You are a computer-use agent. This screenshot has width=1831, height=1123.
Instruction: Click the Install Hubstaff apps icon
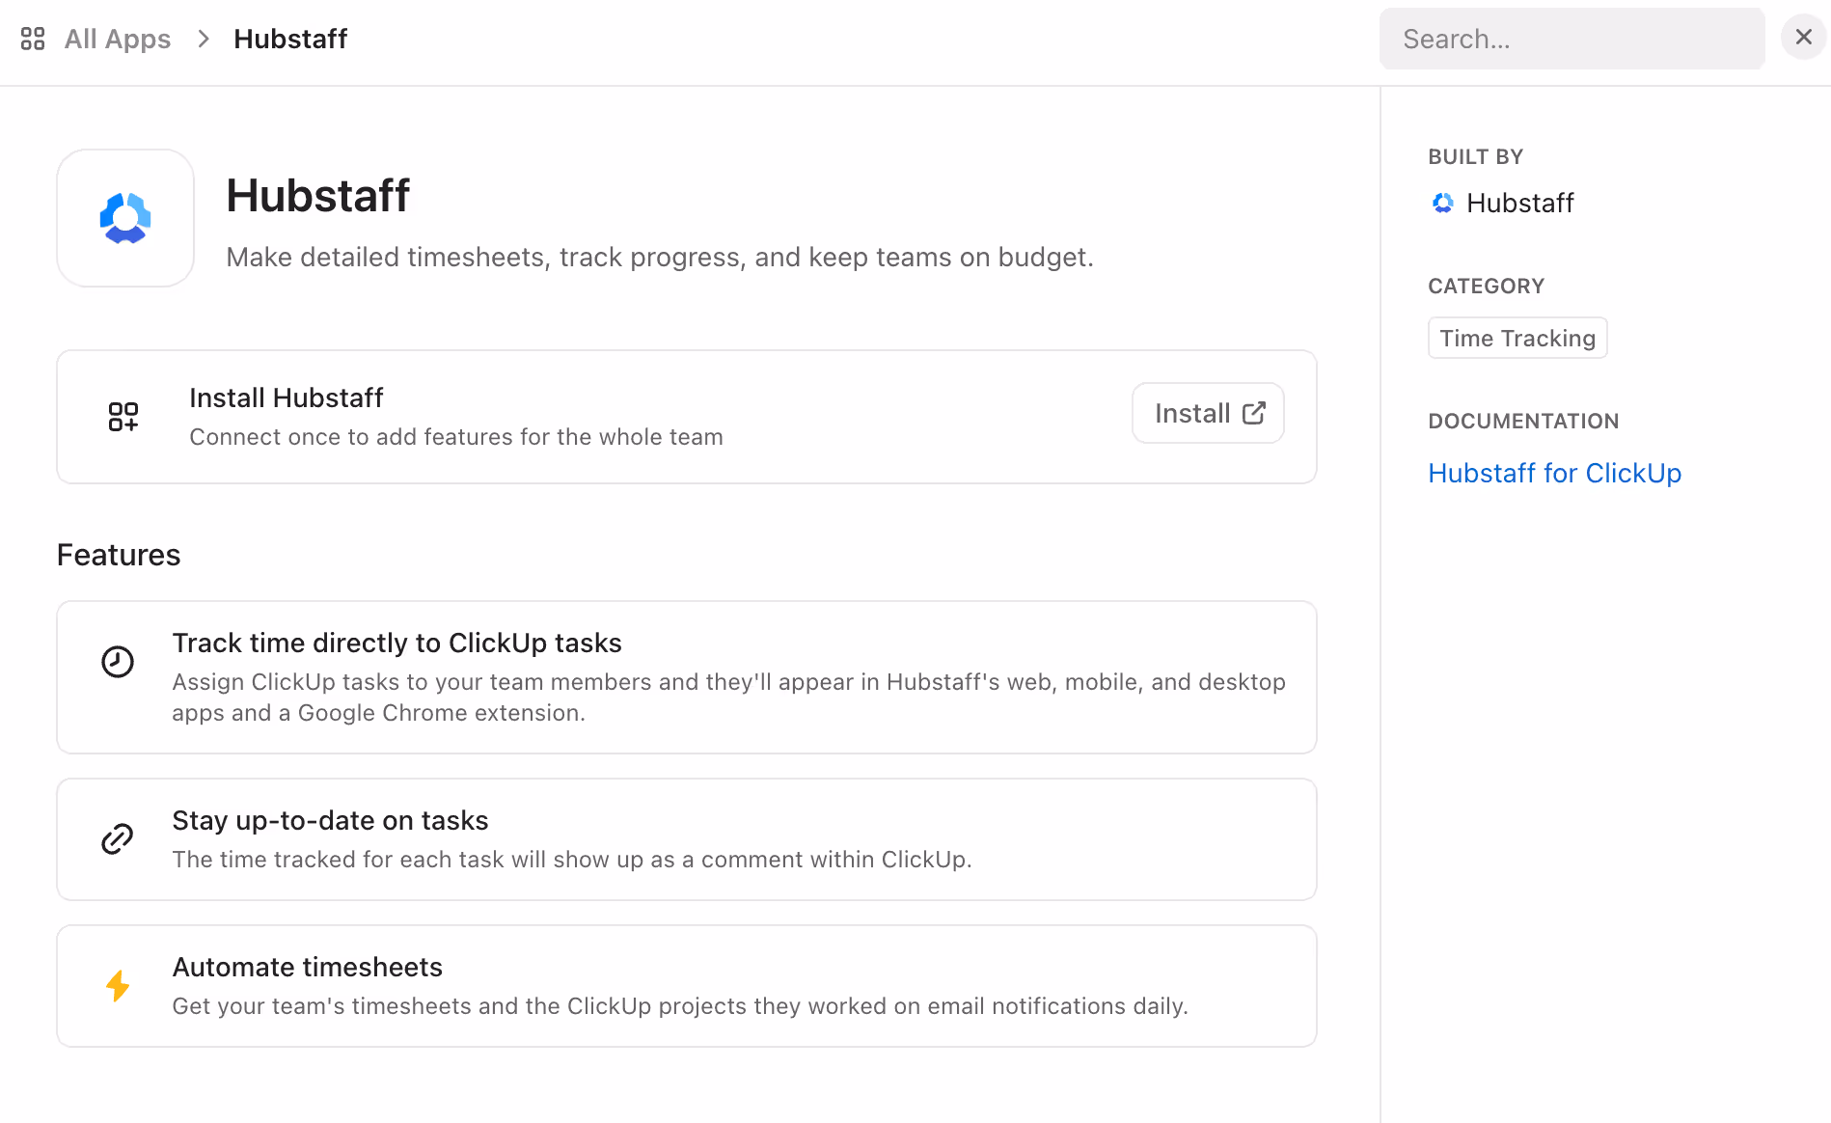(x=123, y=416)
